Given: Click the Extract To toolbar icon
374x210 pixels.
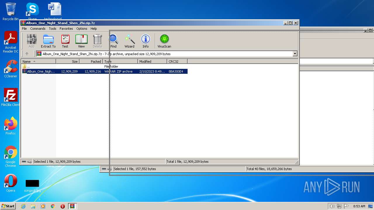Looking at the screenshot, I should coord(48,41).
